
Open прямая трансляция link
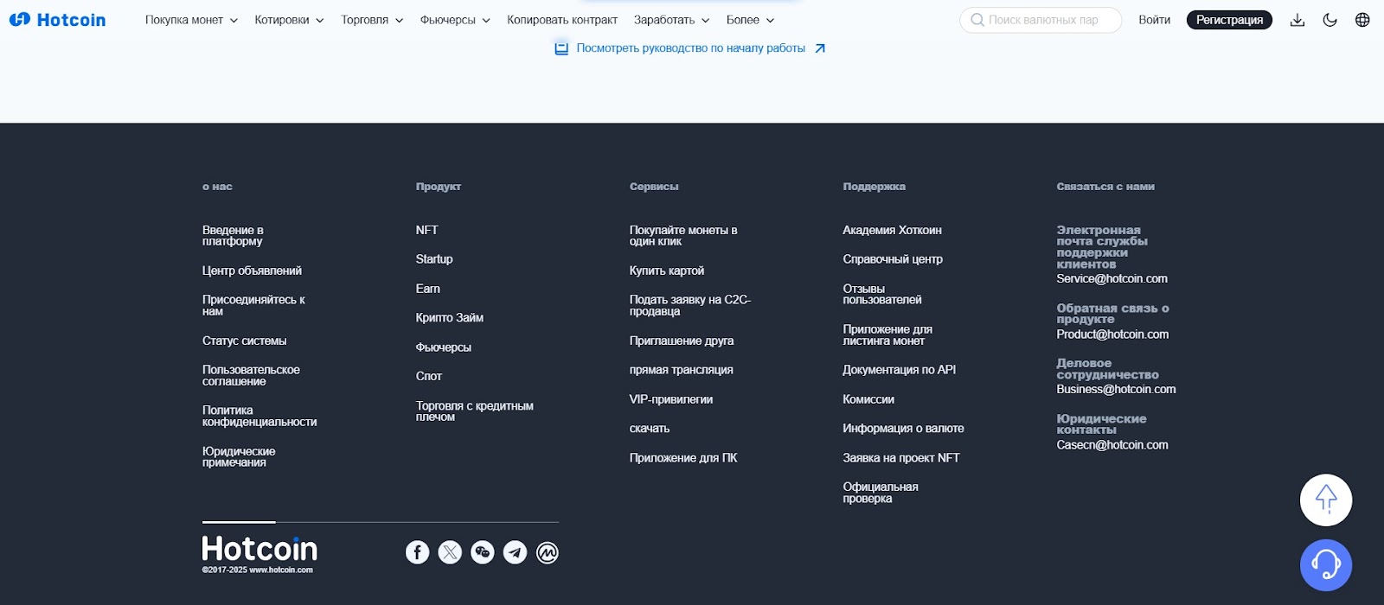(681, 370)
